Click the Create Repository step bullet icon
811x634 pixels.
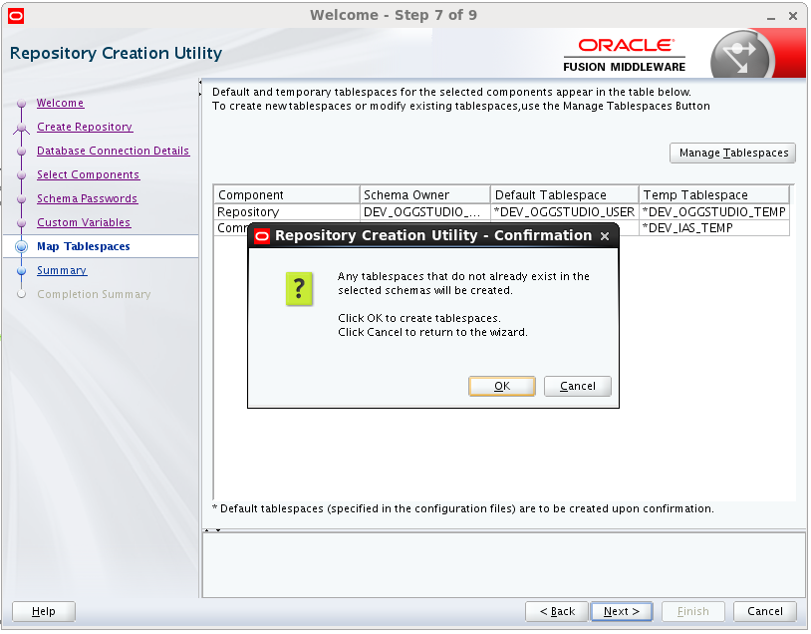tap(21, 127)
